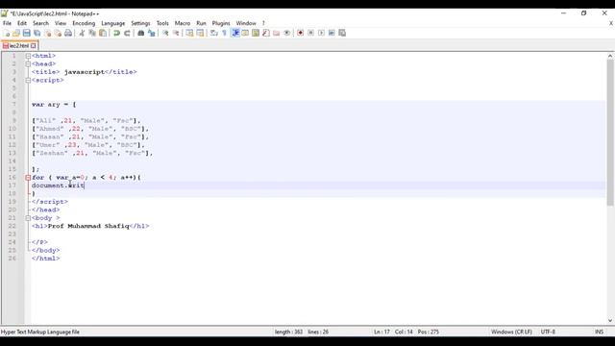Collapse the head fold marker on line 2
The width and height of the screenshot is (615, 346).
[x=28, y=64]
